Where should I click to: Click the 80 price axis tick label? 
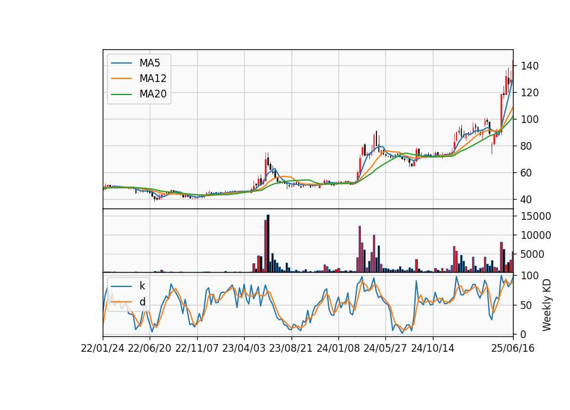(527, 146)
